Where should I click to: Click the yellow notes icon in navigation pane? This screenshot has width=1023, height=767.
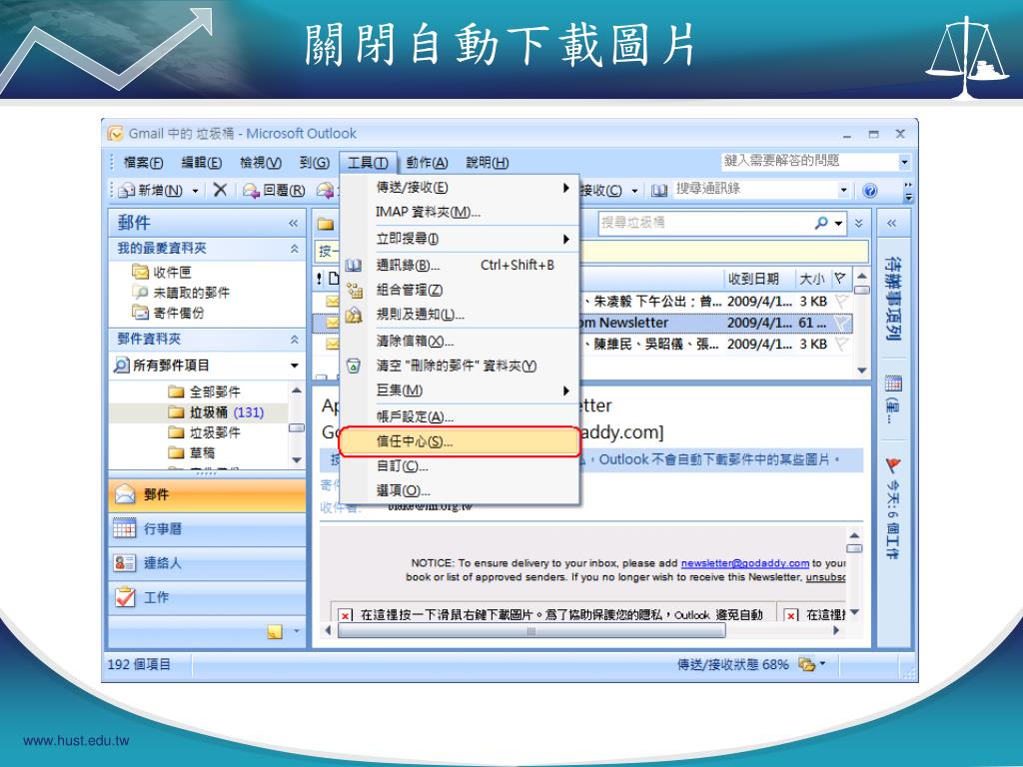[275, 631]
